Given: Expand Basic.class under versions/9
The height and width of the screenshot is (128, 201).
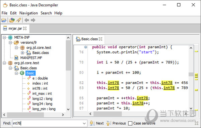Looking at the screenshot, I should (22, 53).
